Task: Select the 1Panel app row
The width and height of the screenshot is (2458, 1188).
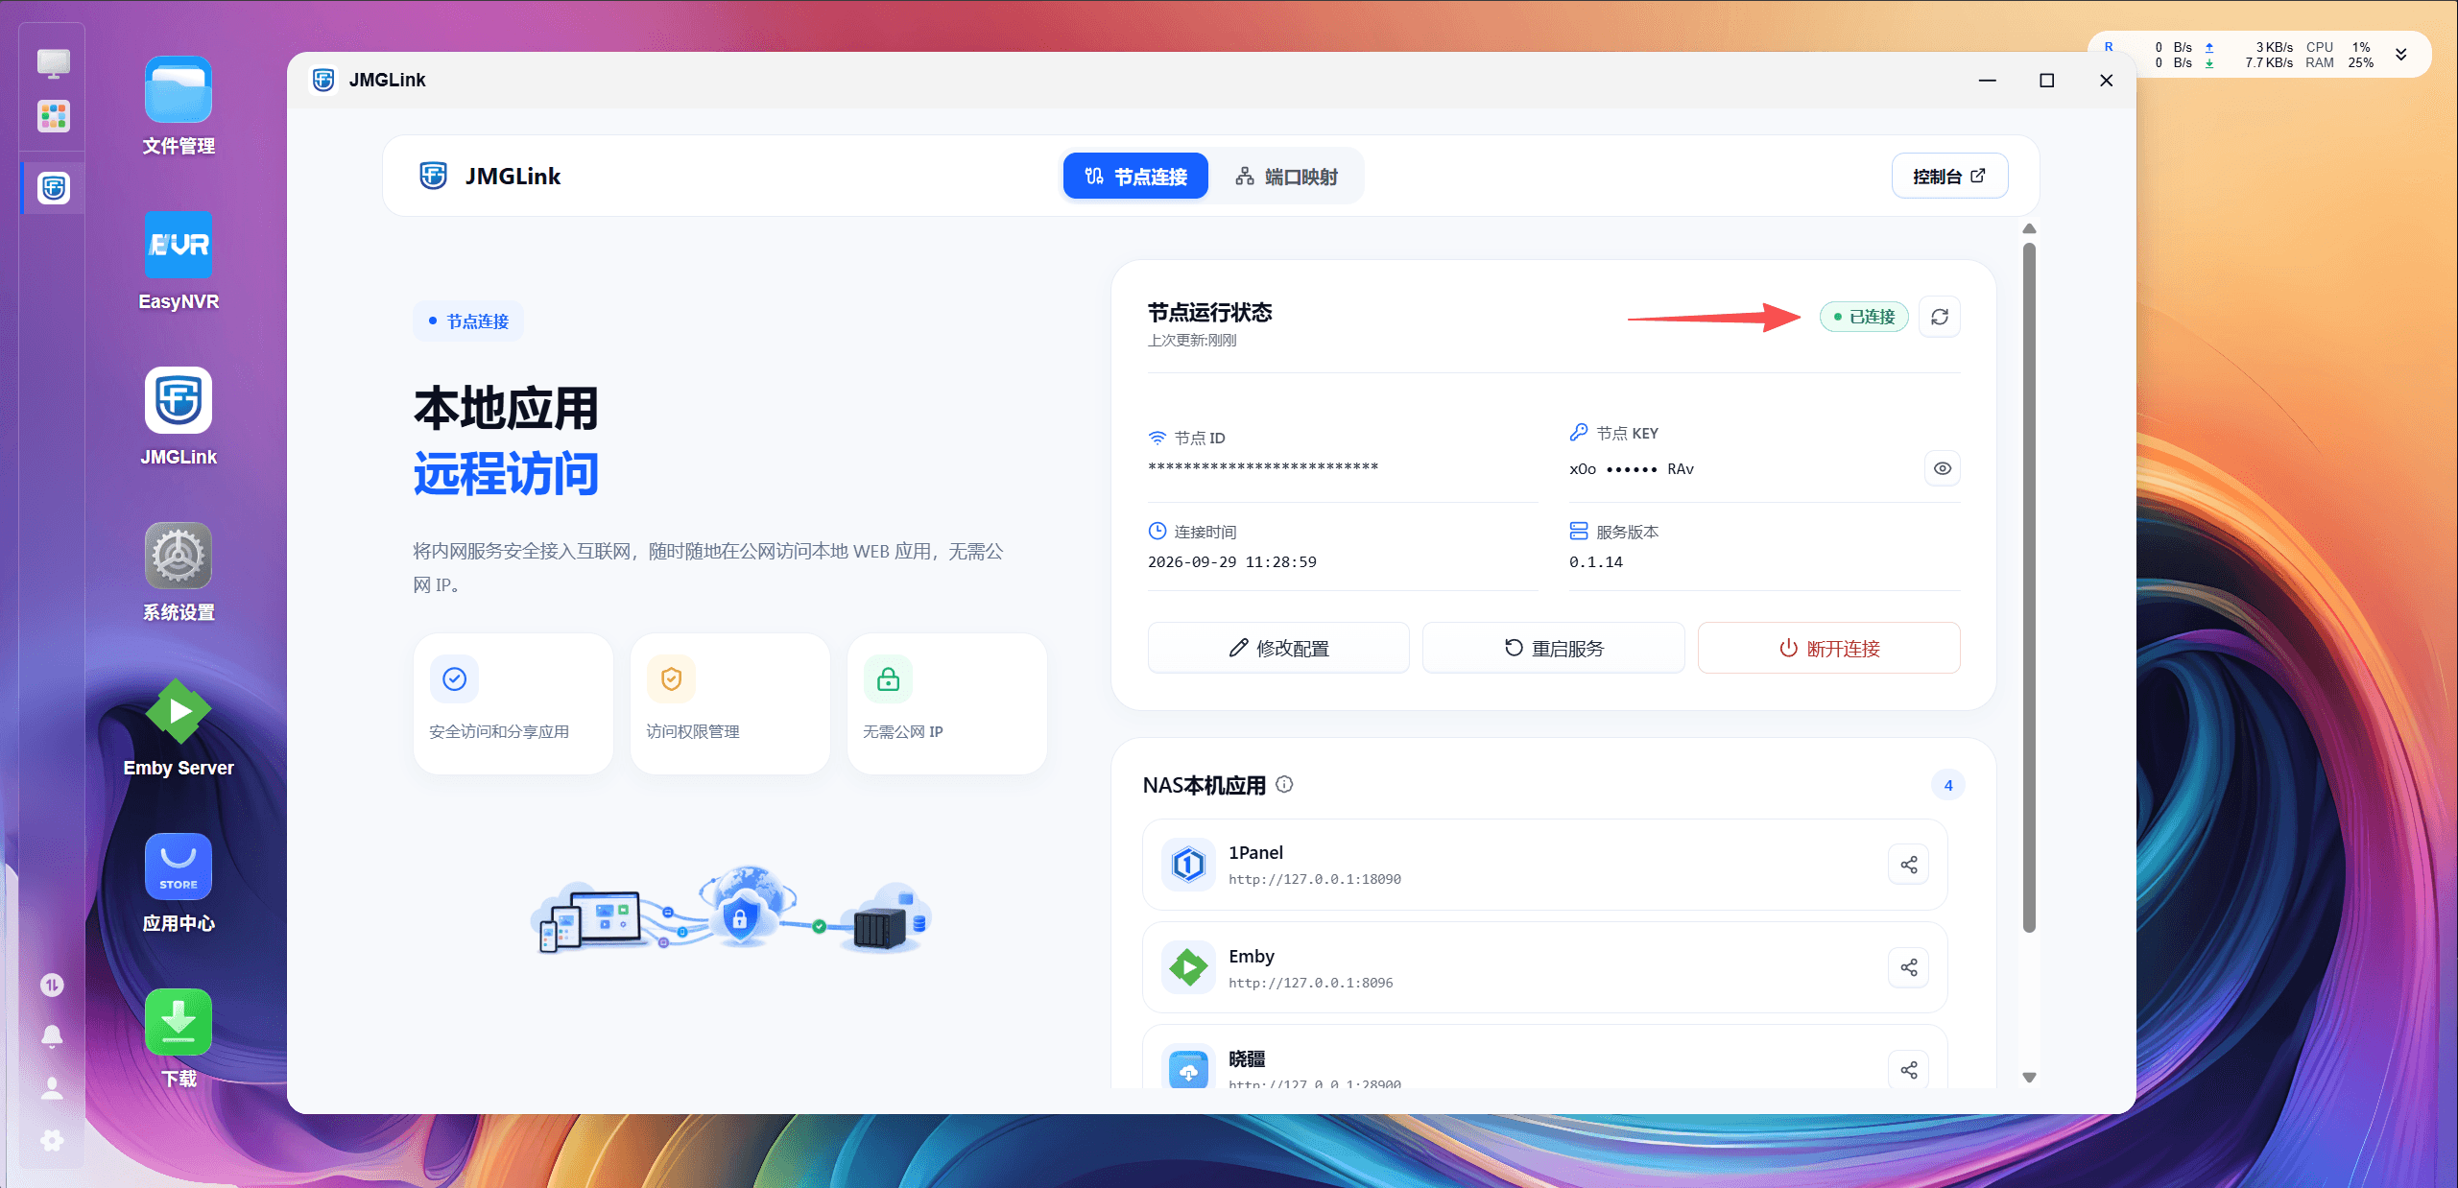Action: pyautogui.click(x=1544, y=865)
